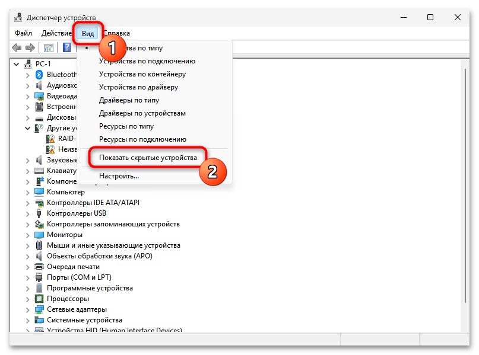479x355 pixels.
Task: Select the Контроллеры IDE ATA/ATAPI row
Action: [93, 203]
